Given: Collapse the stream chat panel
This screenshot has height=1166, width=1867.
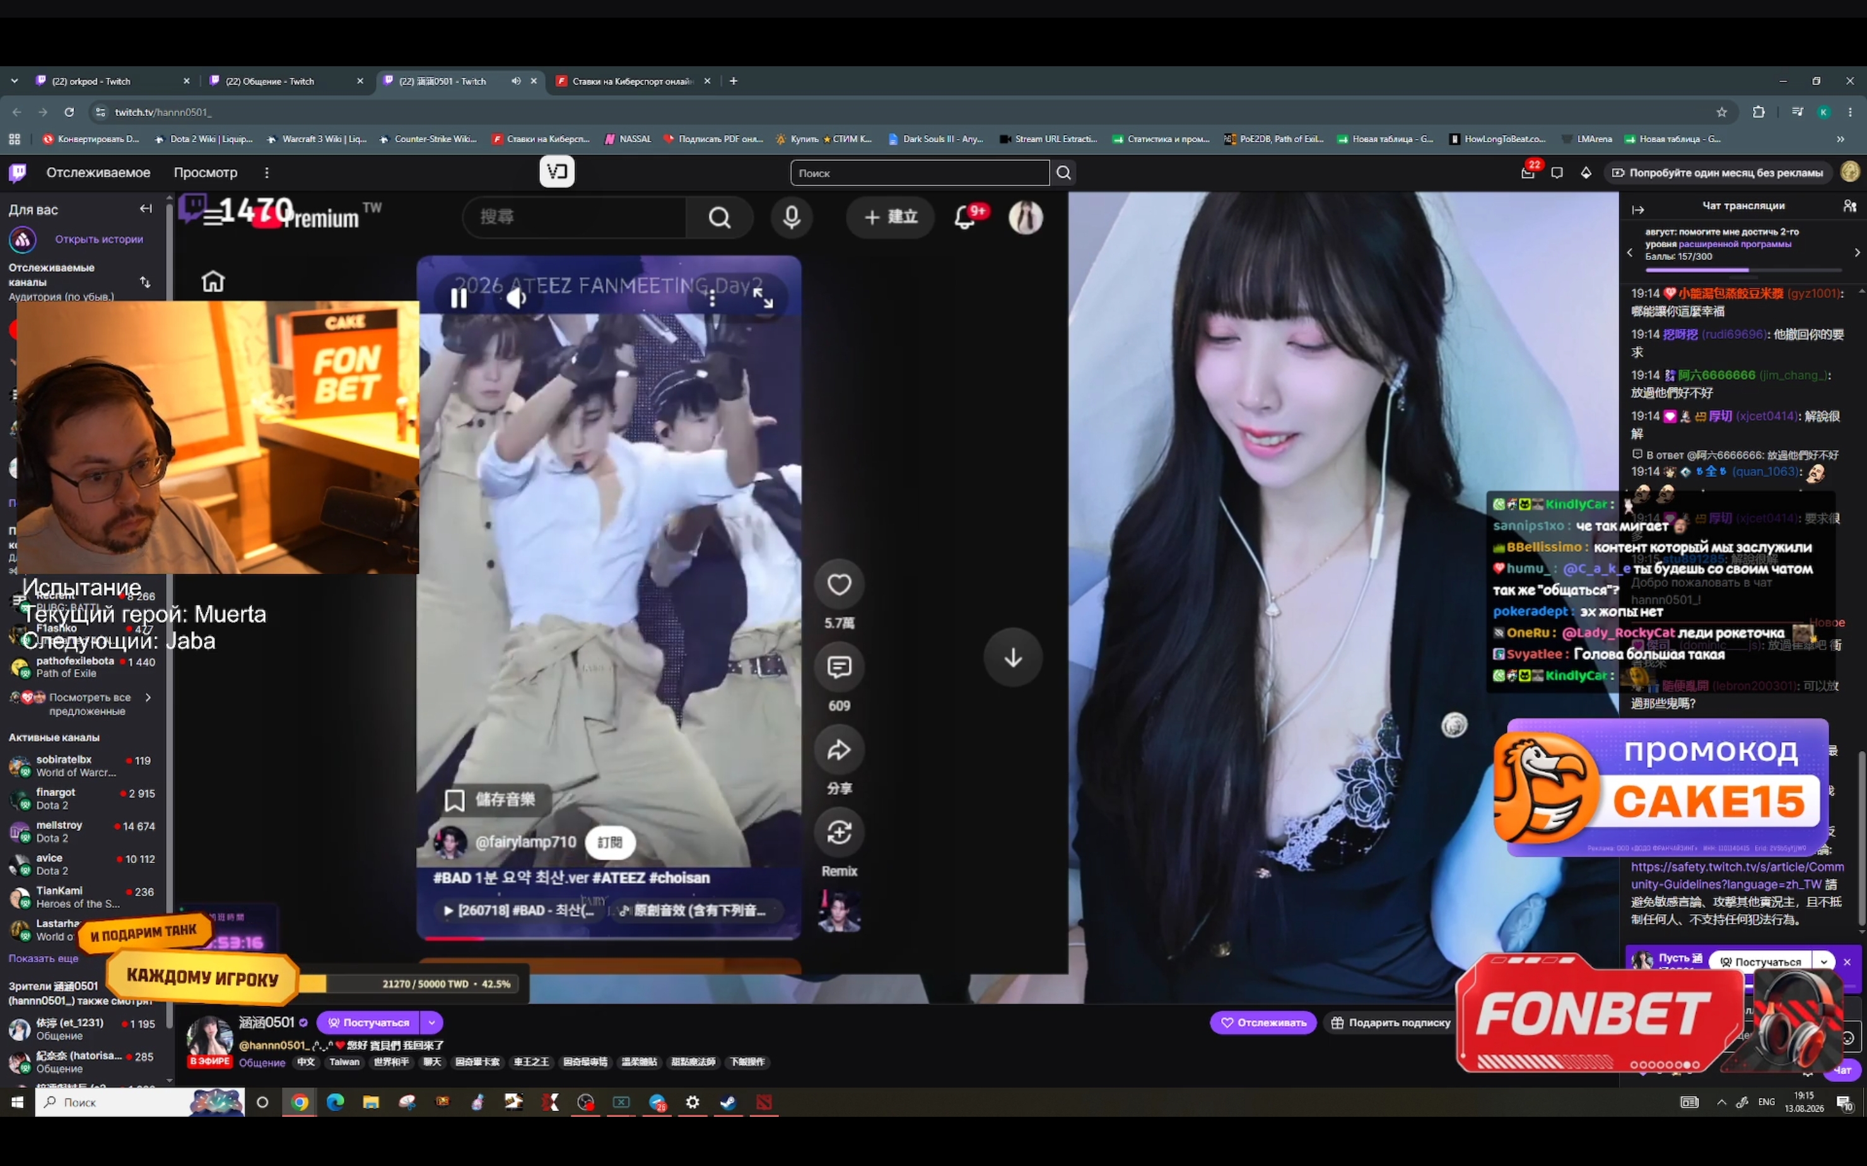Looking at the screenshot, I should 1638,209.
